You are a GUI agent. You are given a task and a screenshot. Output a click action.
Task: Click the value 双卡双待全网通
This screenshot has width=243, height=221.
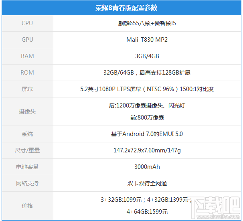tap(147, 183)
